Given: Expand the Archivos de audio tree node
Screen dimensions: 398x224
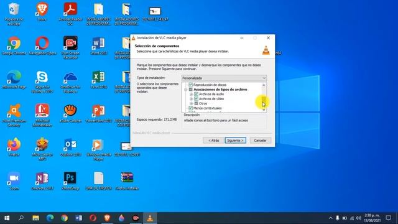Looking at the screenshot, I should coord(191,94).
